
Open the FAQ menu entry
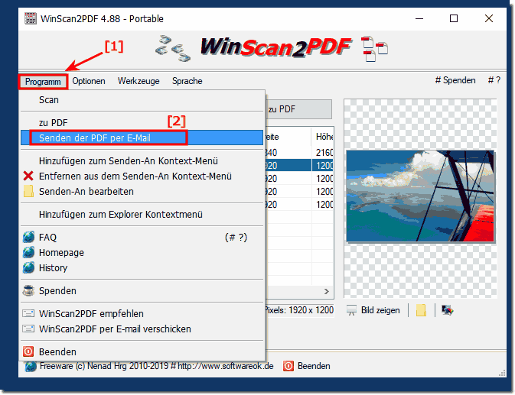142,238
